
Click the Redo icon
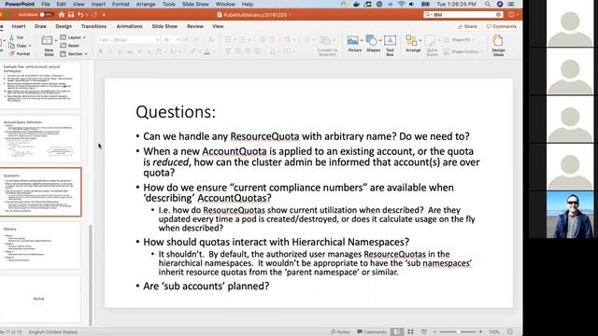94,15
